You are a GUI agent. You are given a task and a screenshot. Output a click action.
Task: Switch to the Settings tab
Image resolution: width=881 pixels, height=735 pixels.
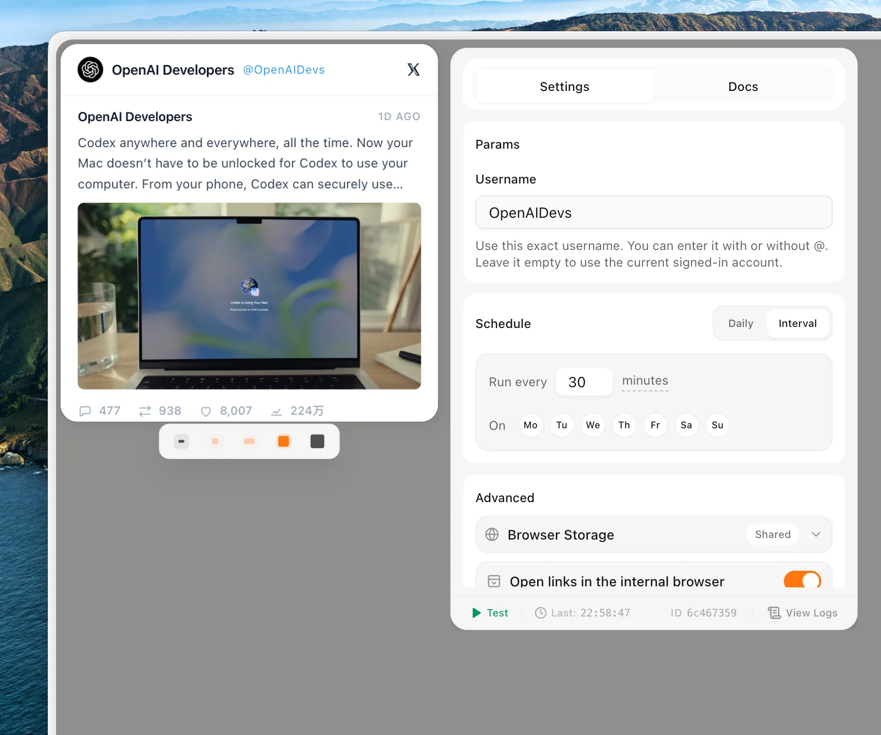point(565,87)
